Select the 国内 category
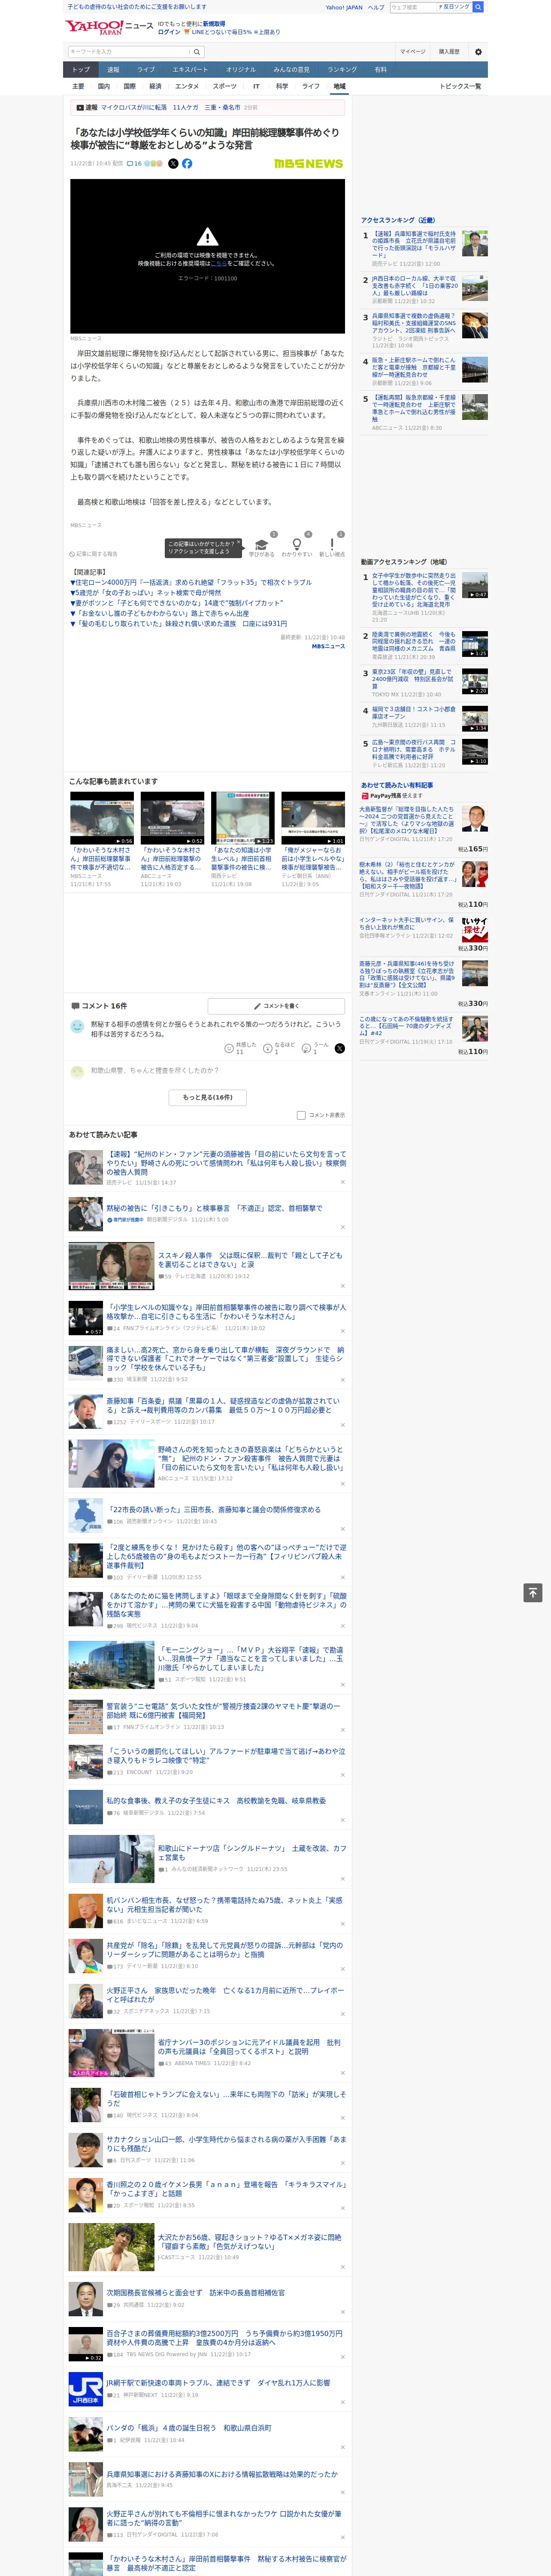Screen dimensions: 551x2576 coord(104,86)
